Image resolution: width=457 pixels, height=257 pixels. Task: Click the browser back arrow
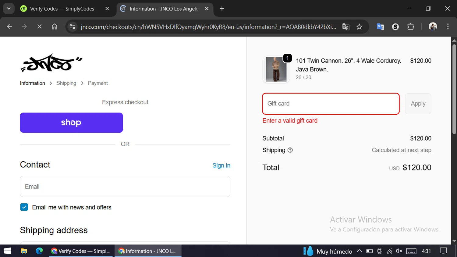[9, 27]
